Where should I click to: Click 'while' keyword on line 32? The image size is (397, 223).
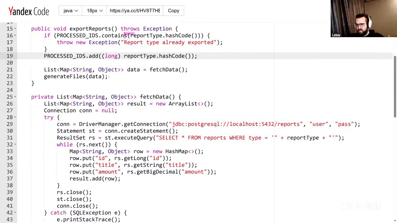click(65, 145)
